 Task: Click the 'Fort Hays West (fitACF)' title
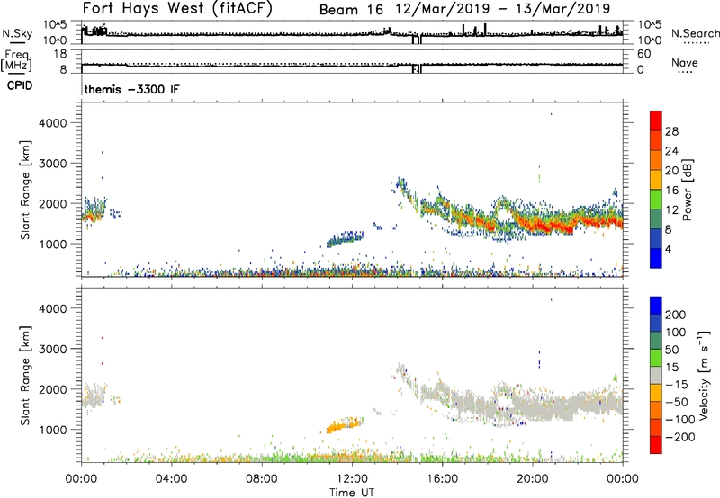[177, 8]
